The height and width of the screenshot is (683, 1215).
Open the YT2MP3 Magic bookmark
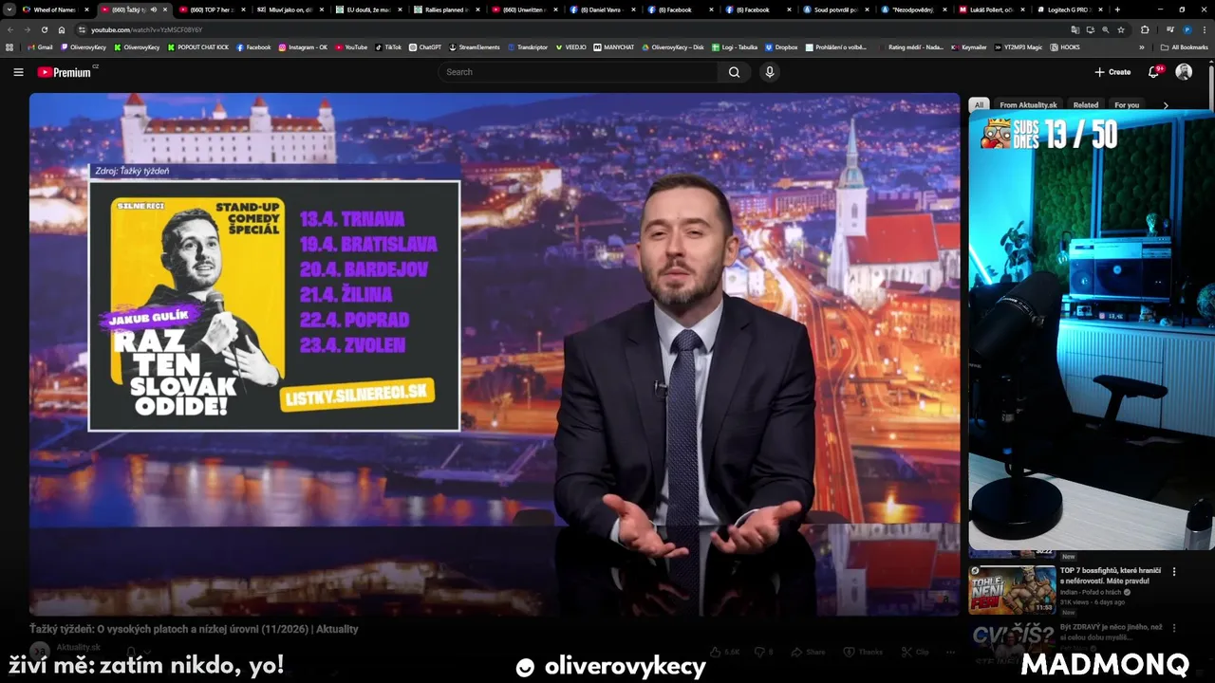1019,46
